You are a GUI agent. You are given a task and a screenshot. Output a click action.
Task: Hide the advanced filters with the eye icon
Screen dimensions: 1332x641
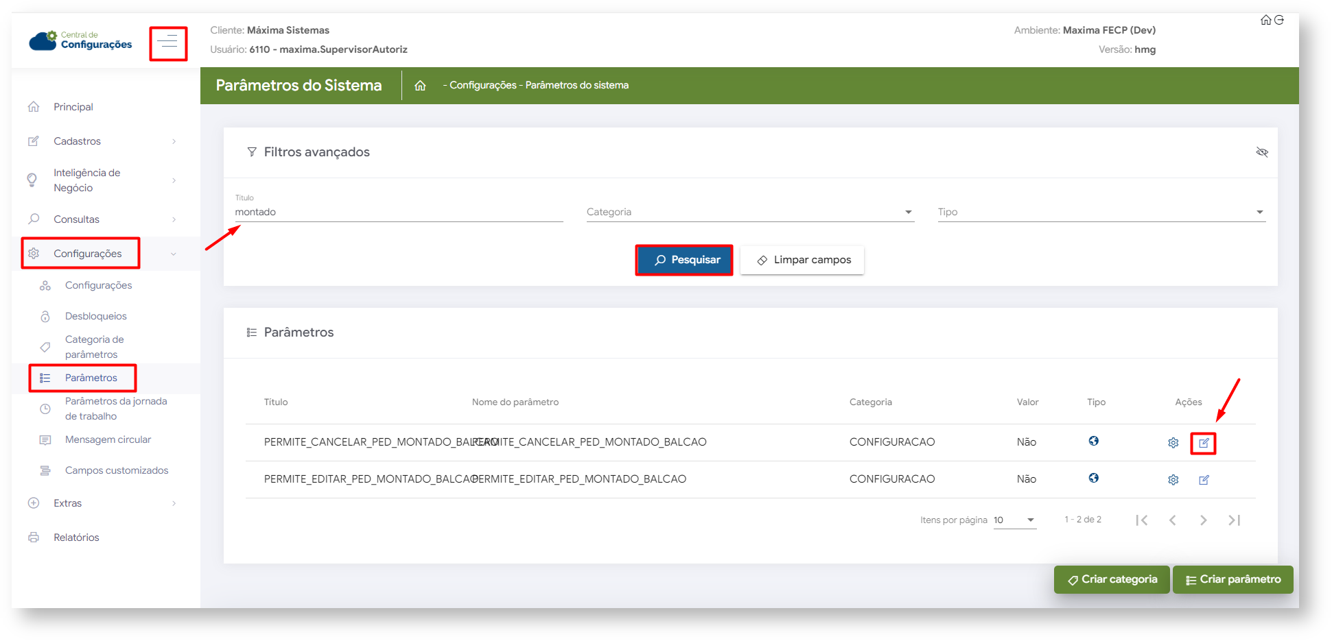[1261, 152]
